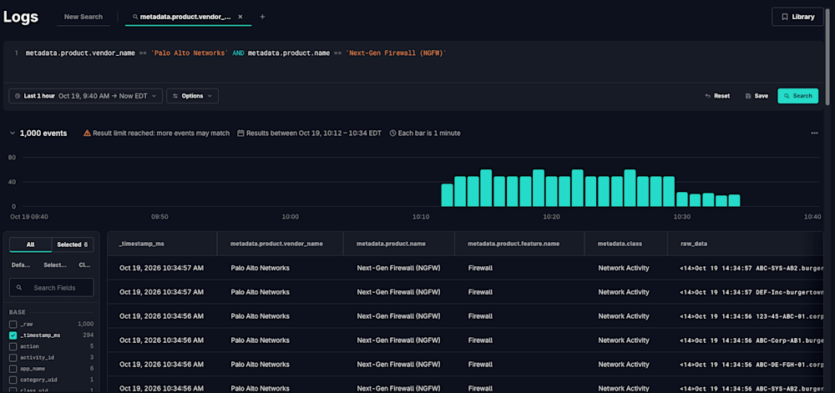Uncheck the _timestamp_ms field checkbox
The width and height of the screenshot is (835, 393).
[x=13, y=335]
